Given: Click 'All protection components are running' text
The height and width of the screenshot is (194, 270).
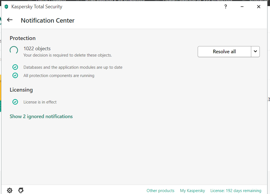Looking at the screenshot, I should [x=59, y=76].
